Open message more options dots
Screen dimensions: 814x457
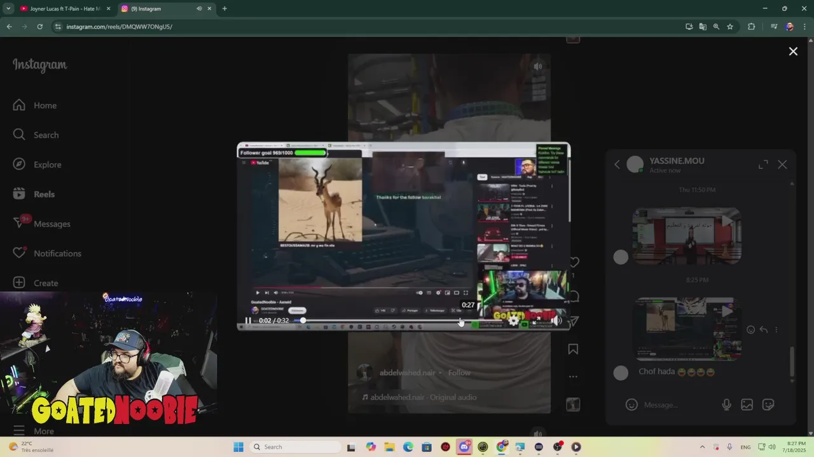coord(776,329)
